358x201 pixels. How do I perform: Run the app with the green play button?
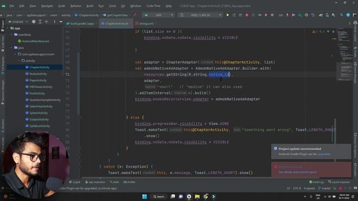(228, 15)
